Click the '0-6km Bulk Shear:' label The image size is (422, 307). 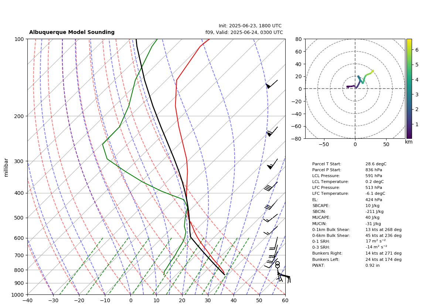(331, 235)
